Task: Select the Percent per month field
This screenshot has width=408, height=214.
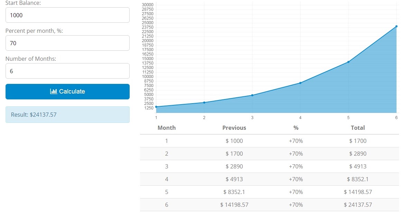Action: (x=67, y=43)
